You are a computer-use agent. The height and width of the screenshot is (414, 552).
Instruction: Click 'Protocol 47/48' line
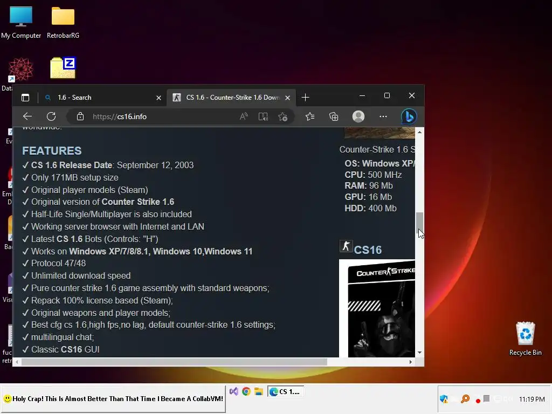(58, 263)
